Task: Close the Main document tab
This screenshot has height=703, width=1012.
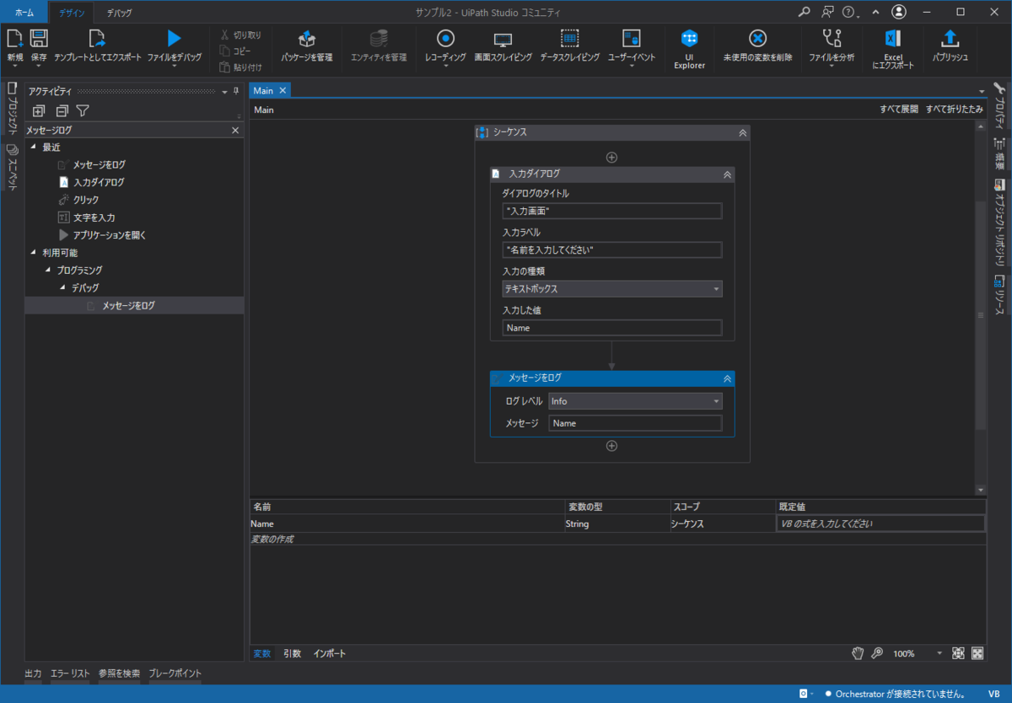Action: (x=283, y=90)
